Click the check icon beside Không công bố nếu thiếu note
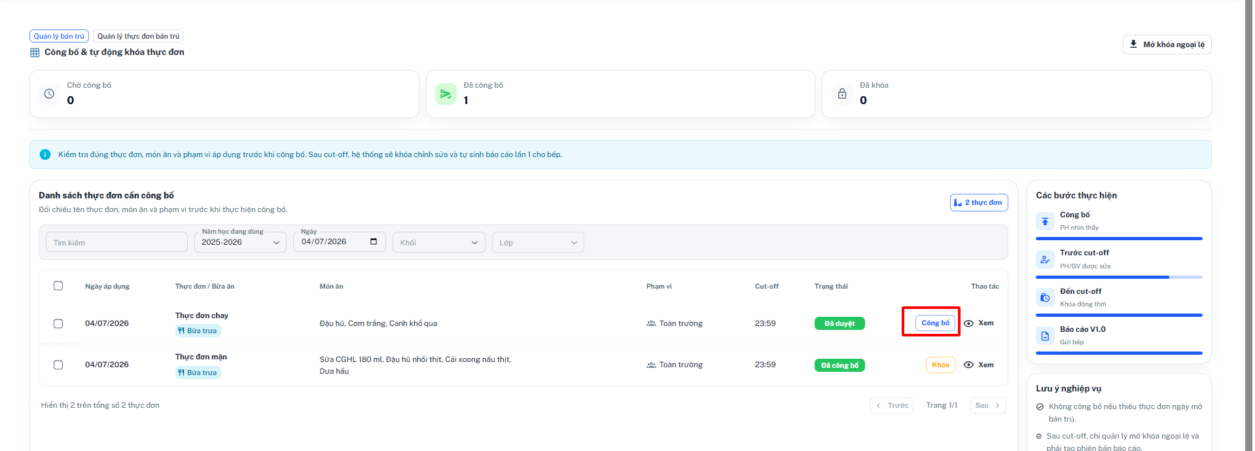The width and height of the screenshot is (1255, 451). (1040, 407)
